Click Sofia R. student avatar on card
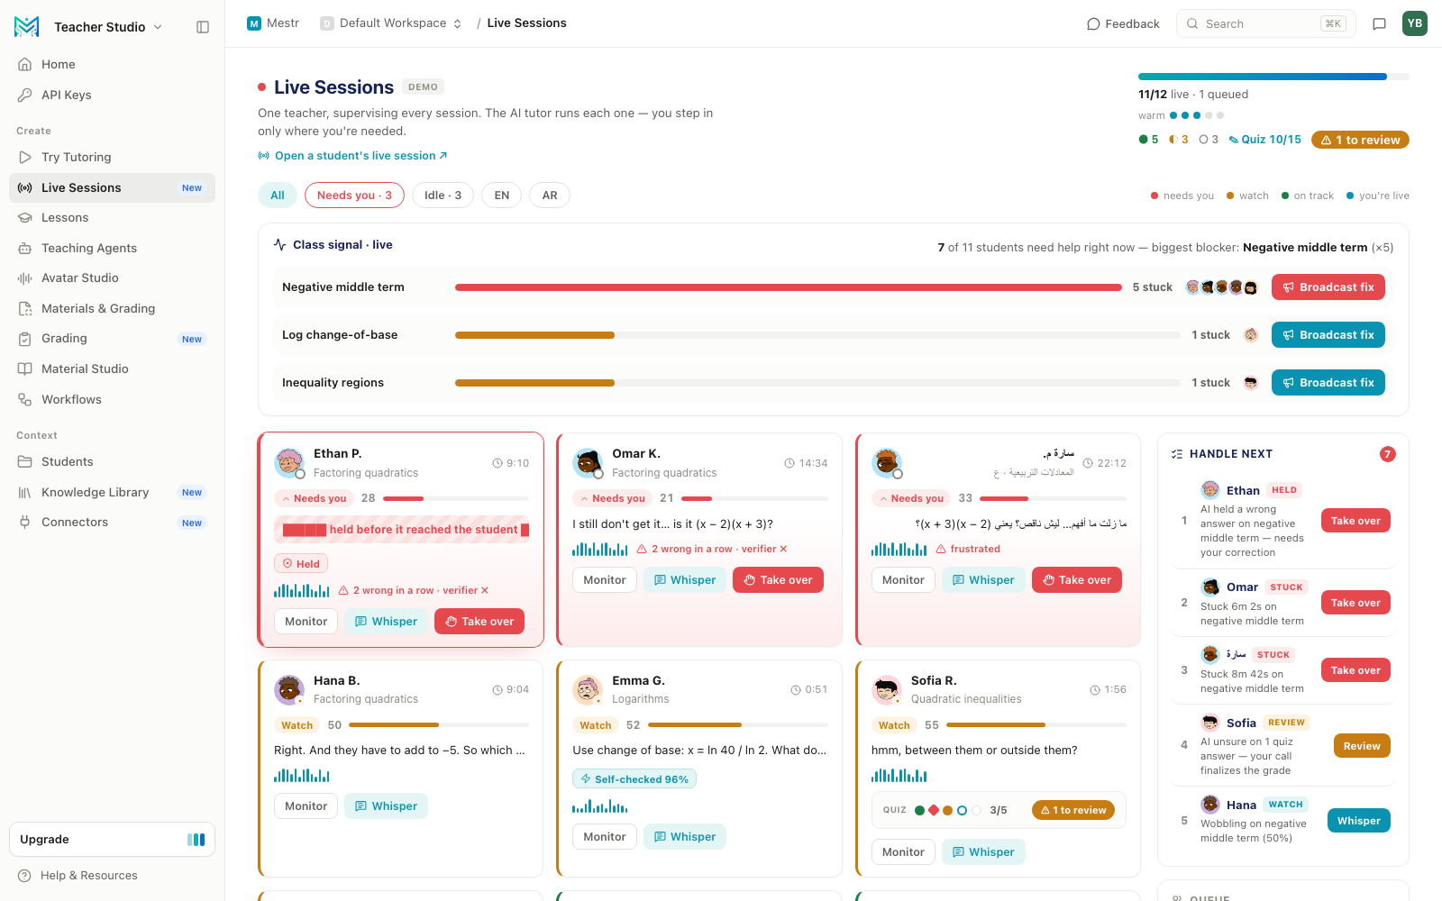 887,689
